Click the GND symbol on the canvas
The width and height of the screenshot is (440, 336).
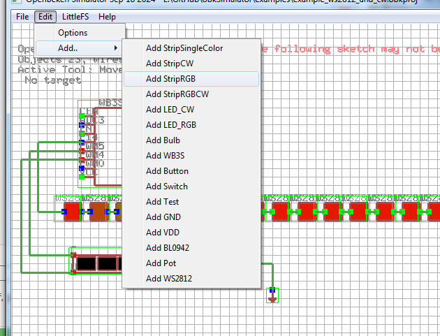coord(272,295)
